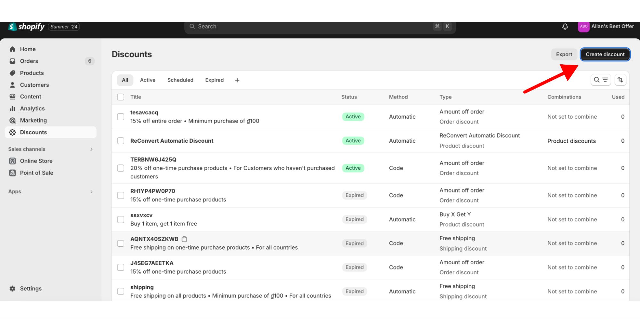Click the notifications bell icon
The width and height of the screenshot is (640, 320).
[x=565, y=27]
